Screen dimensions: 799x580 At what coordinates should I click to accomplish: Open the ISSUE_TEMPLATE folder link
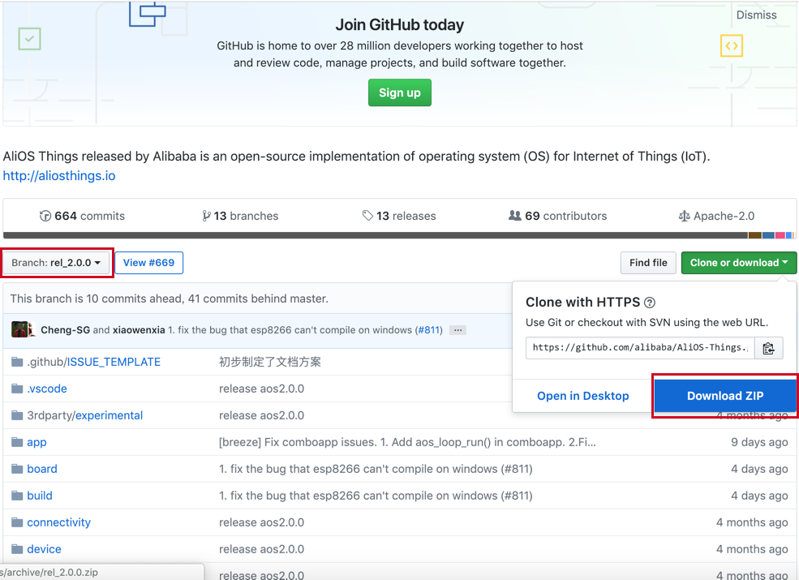(114, 363)
